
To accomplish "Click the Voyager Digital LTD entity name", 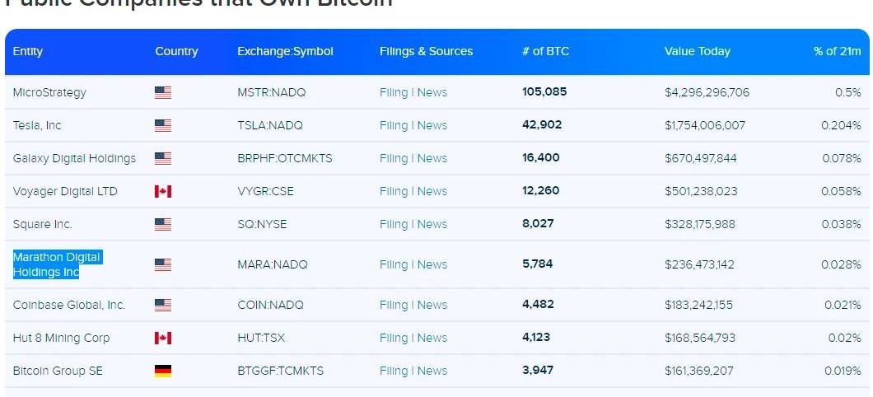I will (x=65, y=191).
